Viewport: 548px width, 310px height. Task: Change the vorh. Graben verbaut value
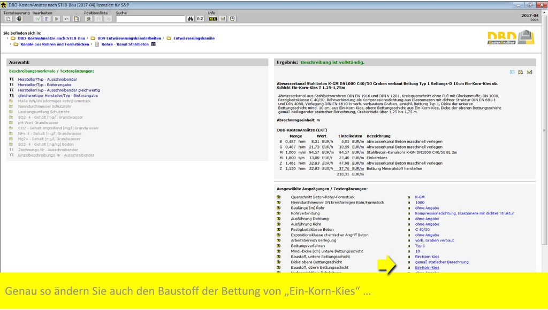pos(435,241)
